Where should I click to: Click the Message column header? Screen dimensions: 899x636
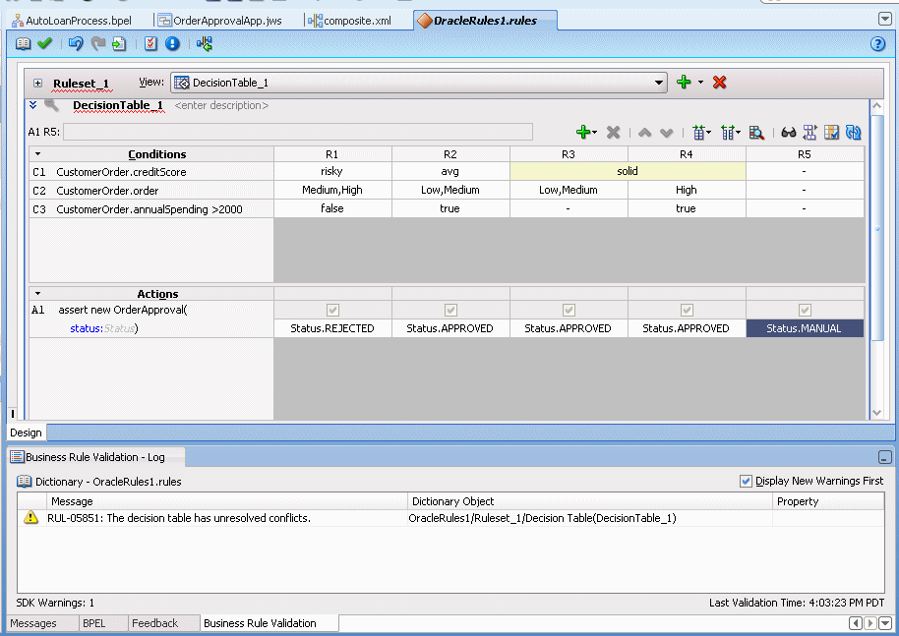coord(226,501)
